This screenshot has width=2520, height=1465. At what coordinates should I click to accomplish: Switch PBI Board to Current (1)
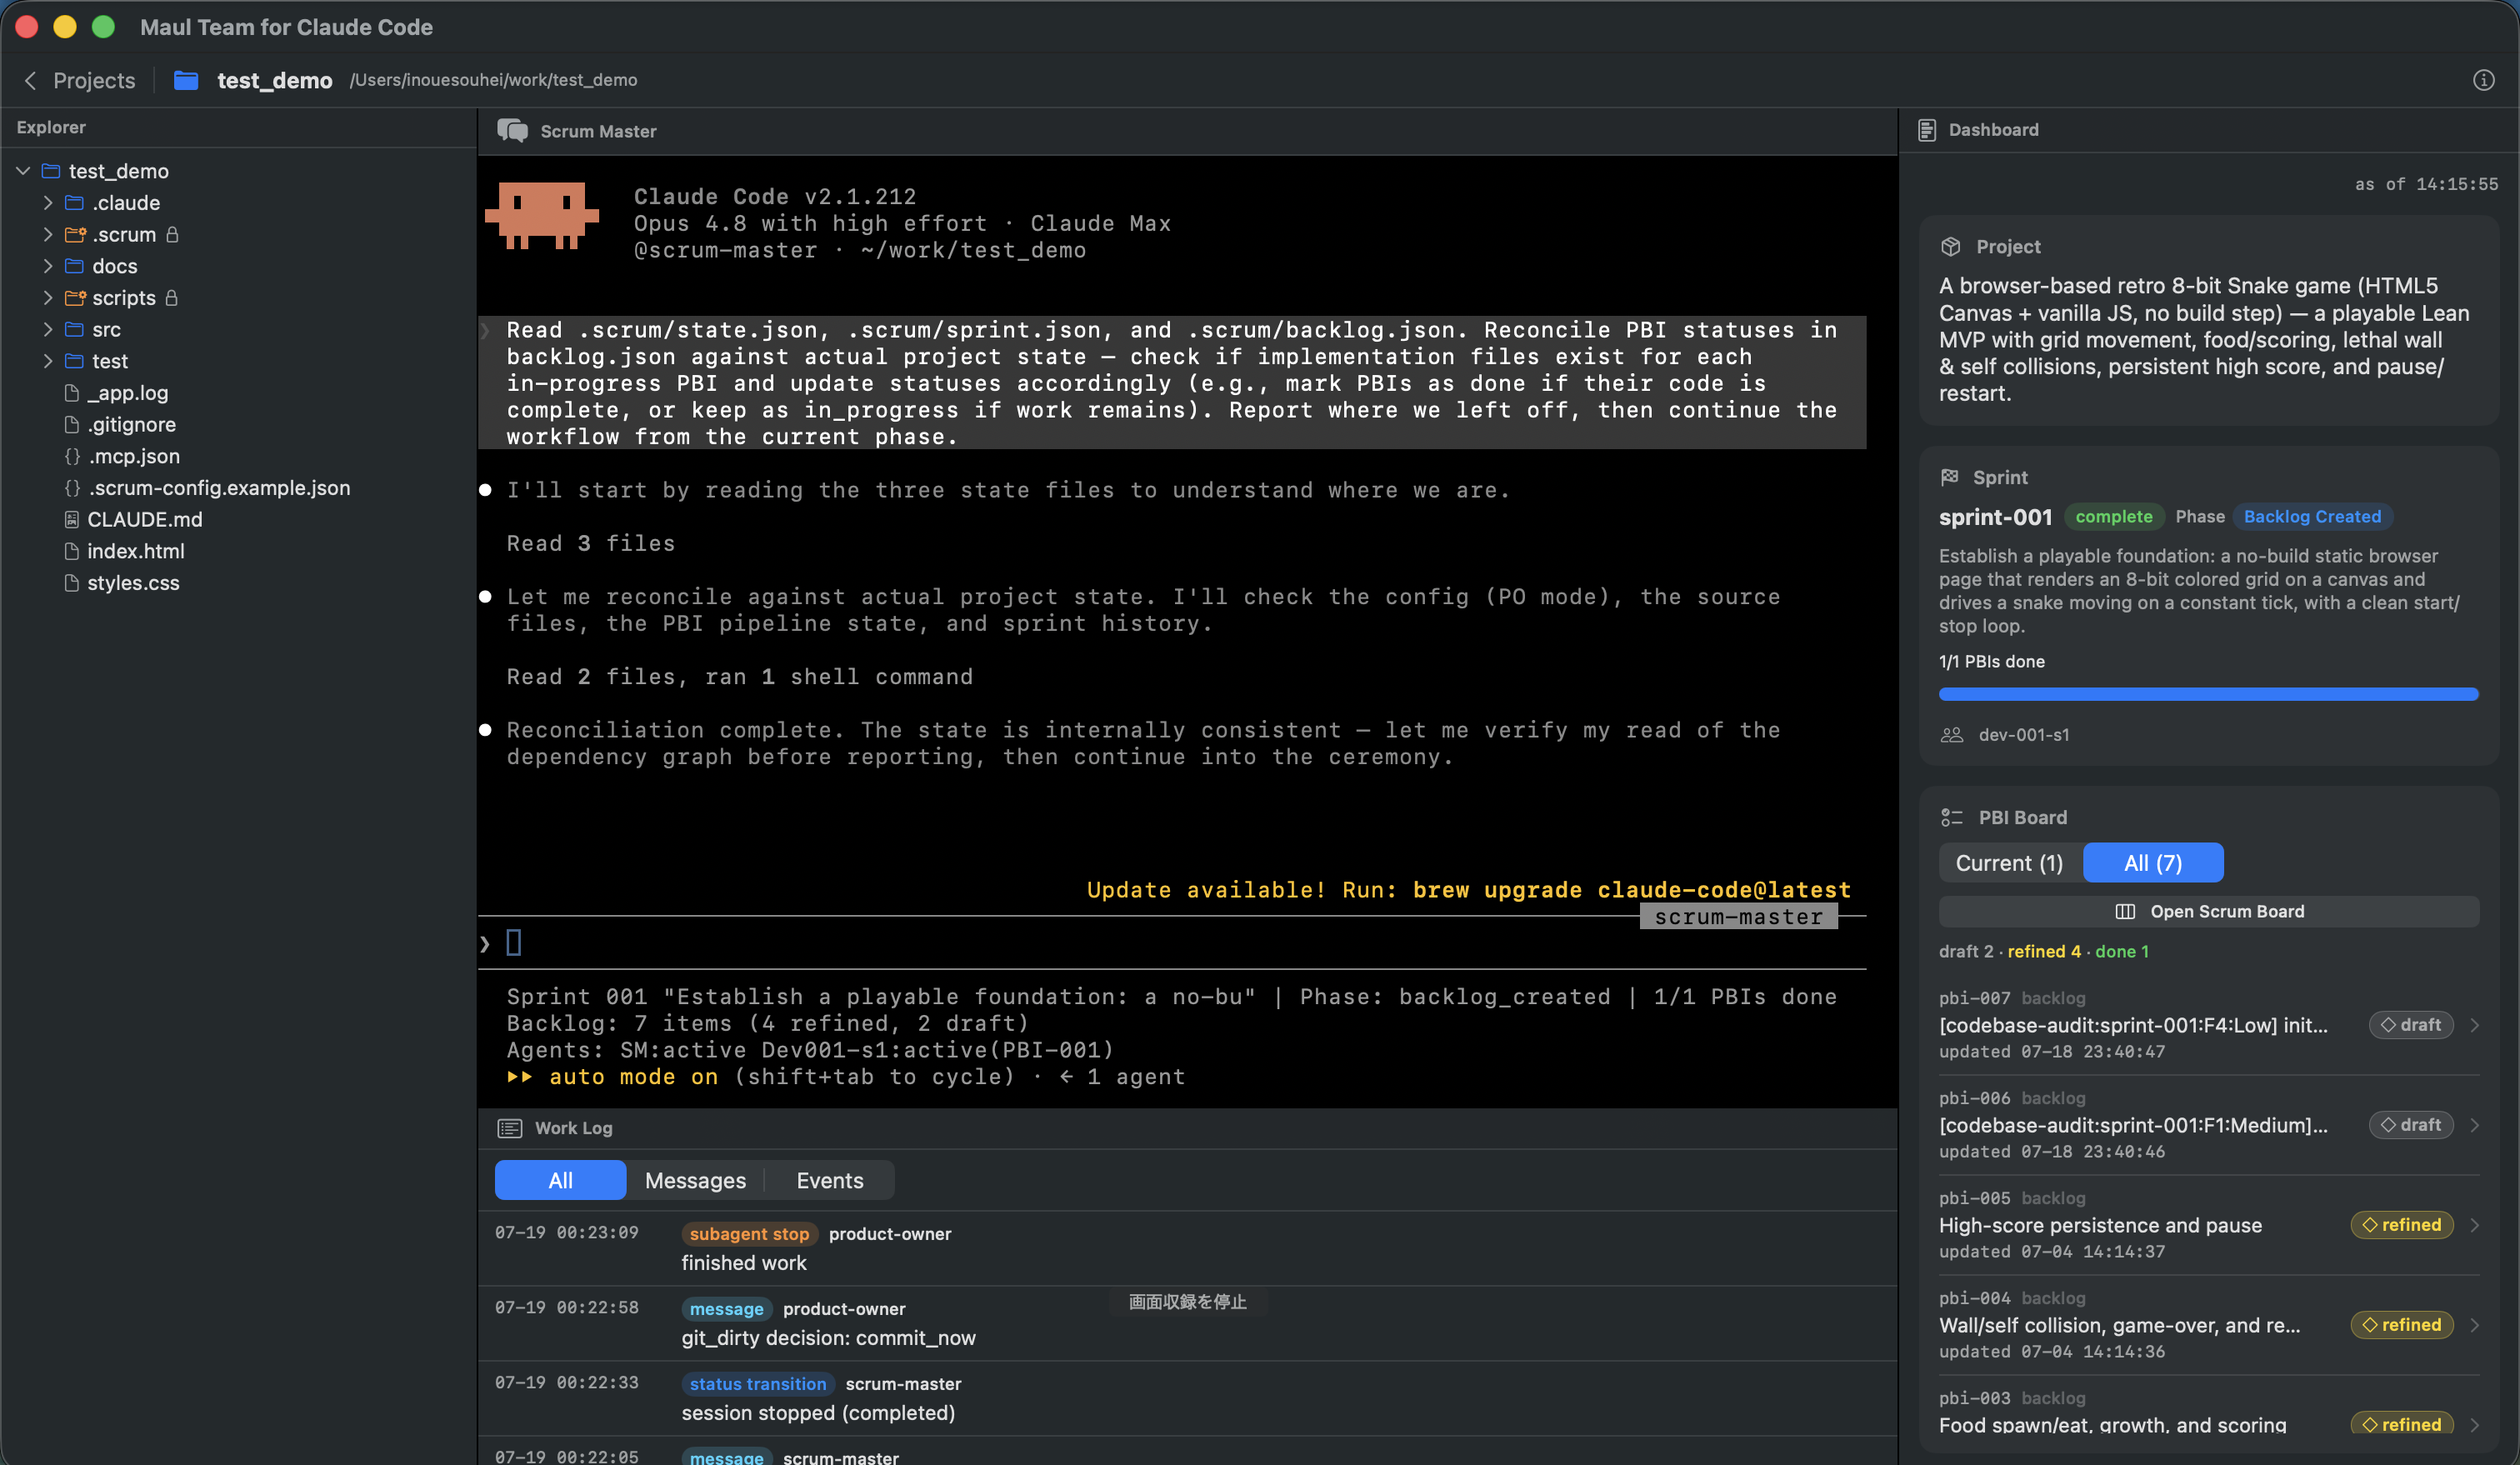(2009, 863)
